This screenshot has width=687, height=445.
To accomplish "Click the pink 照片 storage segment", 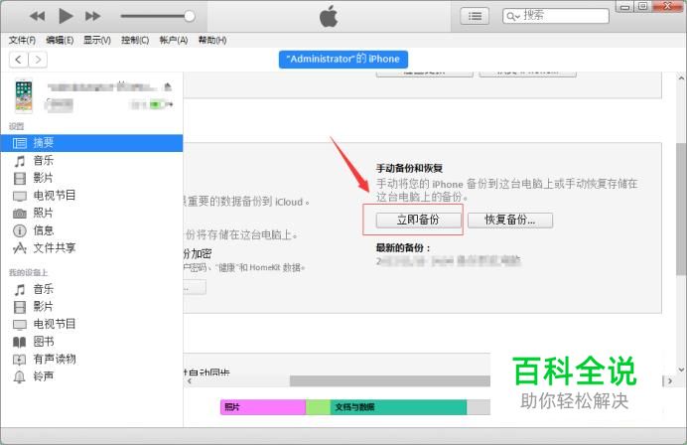I will click(x=263, y=407).
